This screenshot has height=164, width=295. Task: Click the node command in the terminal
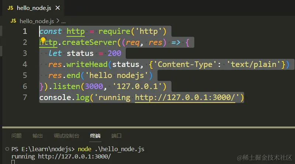coord(84,149)
